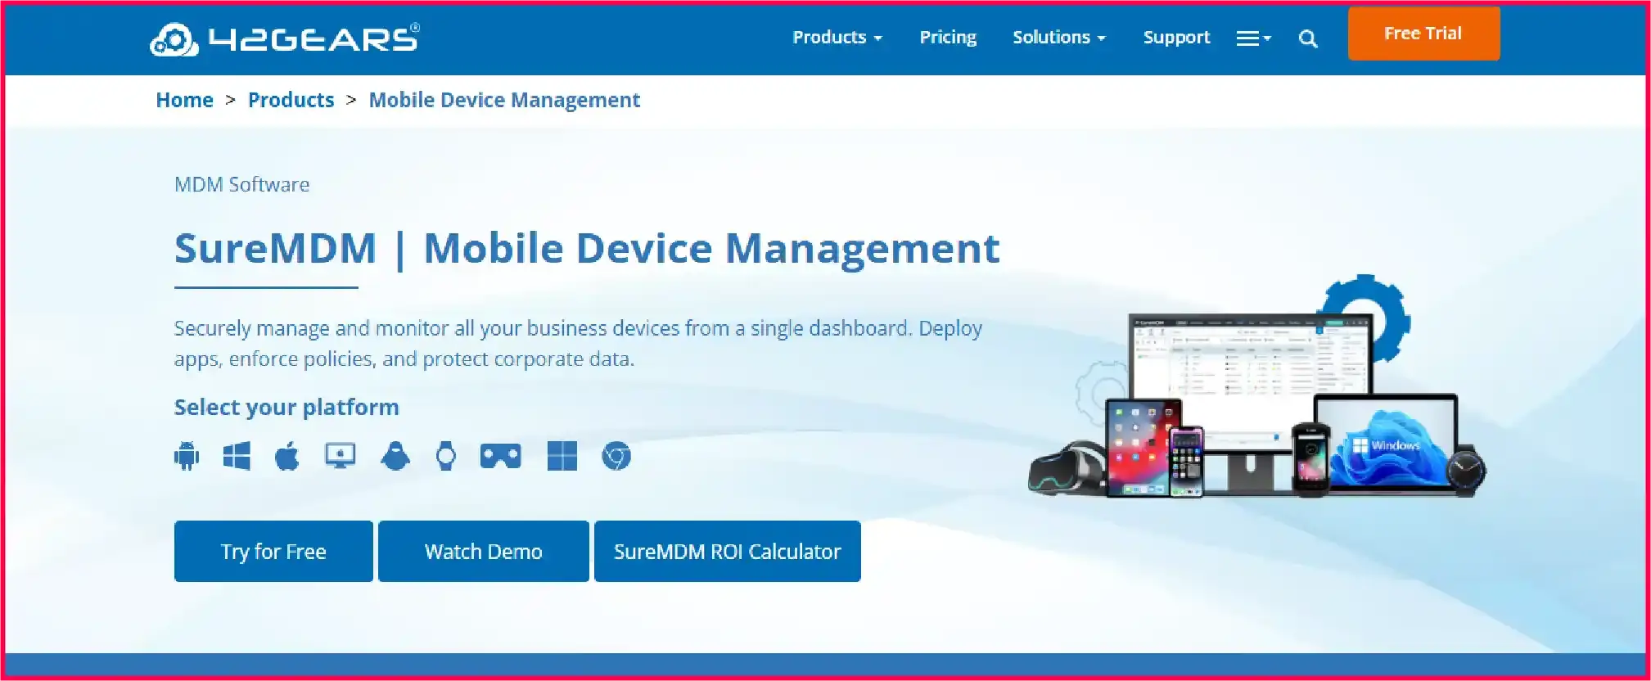Open the Support menu item
Viewport: 1651px width, 681px height.
1176,38
